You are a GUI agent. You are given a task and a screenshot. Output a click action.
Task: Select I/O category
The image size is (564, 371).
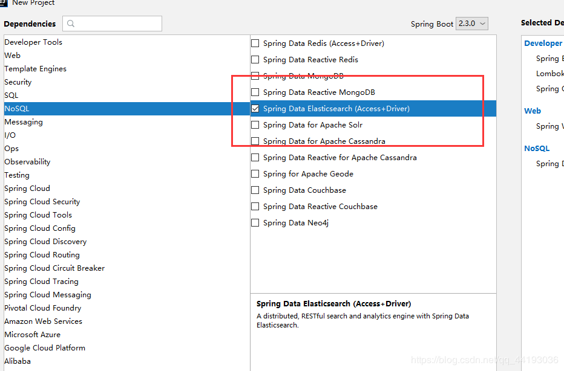[x=126, y=135]
